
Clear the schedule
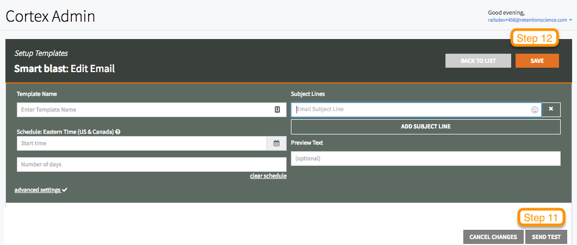(x=268, y=176)
